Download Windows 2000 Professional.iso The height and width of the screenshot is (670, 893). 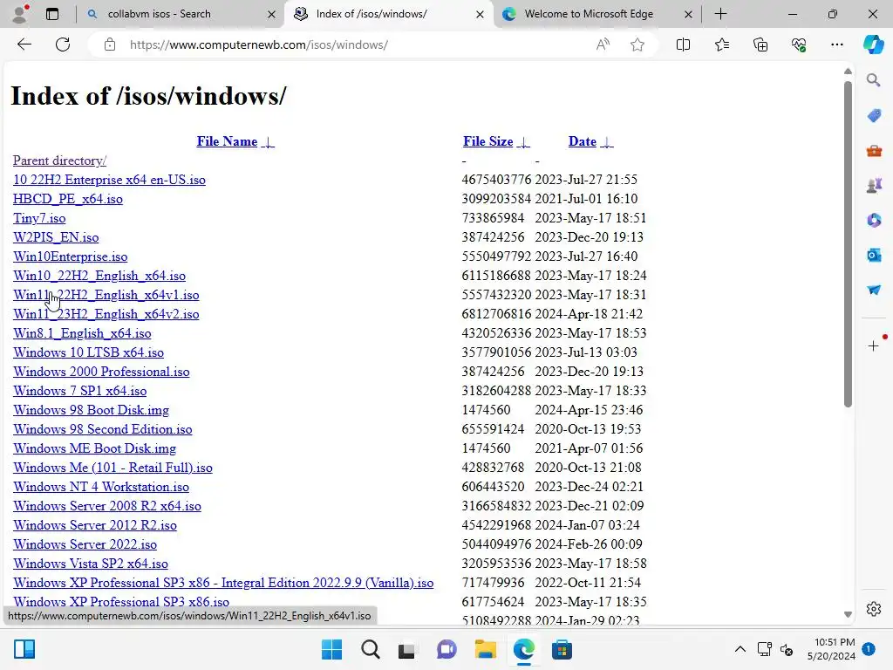click(101, 372)
